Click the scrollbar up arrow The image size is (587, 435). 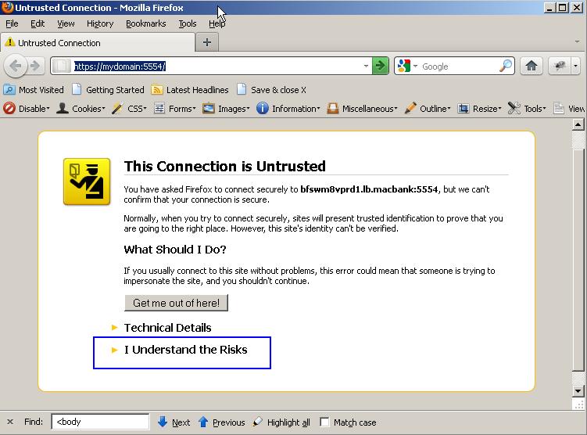click(x=578, y=124)
